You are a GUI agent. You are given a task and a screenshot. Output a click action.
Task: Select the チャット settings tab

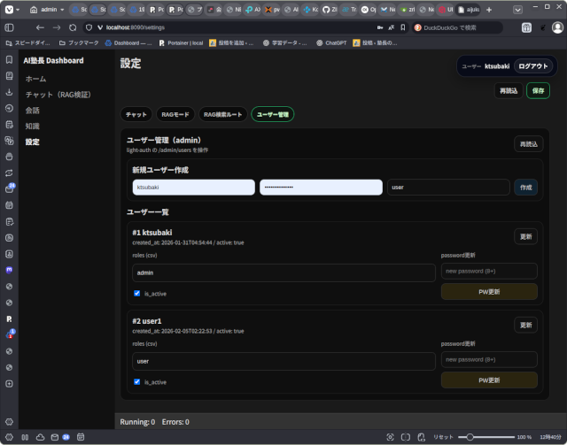point(136,114)
